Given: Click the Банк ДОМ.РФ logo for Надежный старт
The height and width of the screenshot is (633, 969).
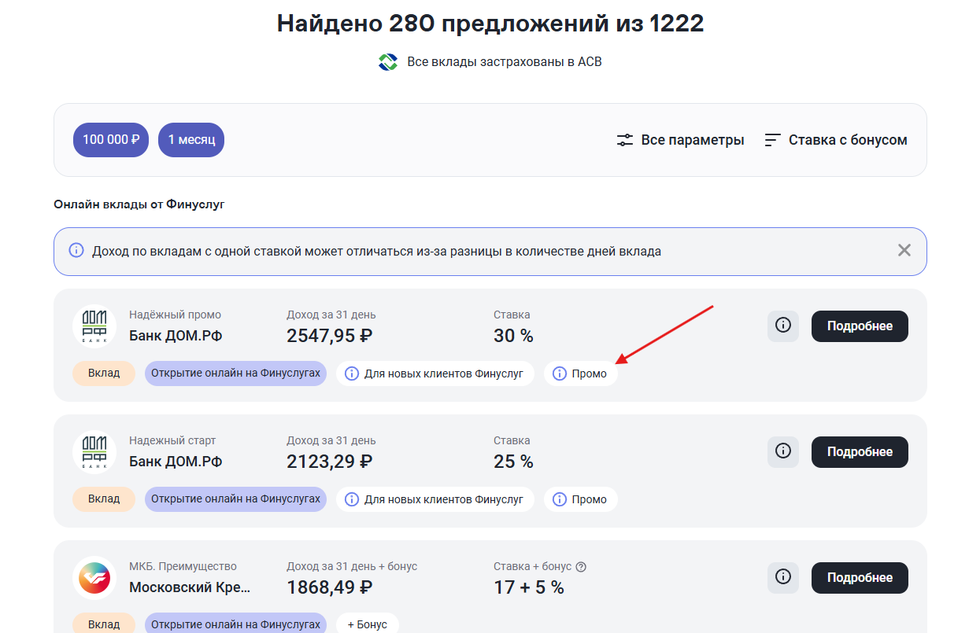Looking at the screenshot, I should click(94, 451).
